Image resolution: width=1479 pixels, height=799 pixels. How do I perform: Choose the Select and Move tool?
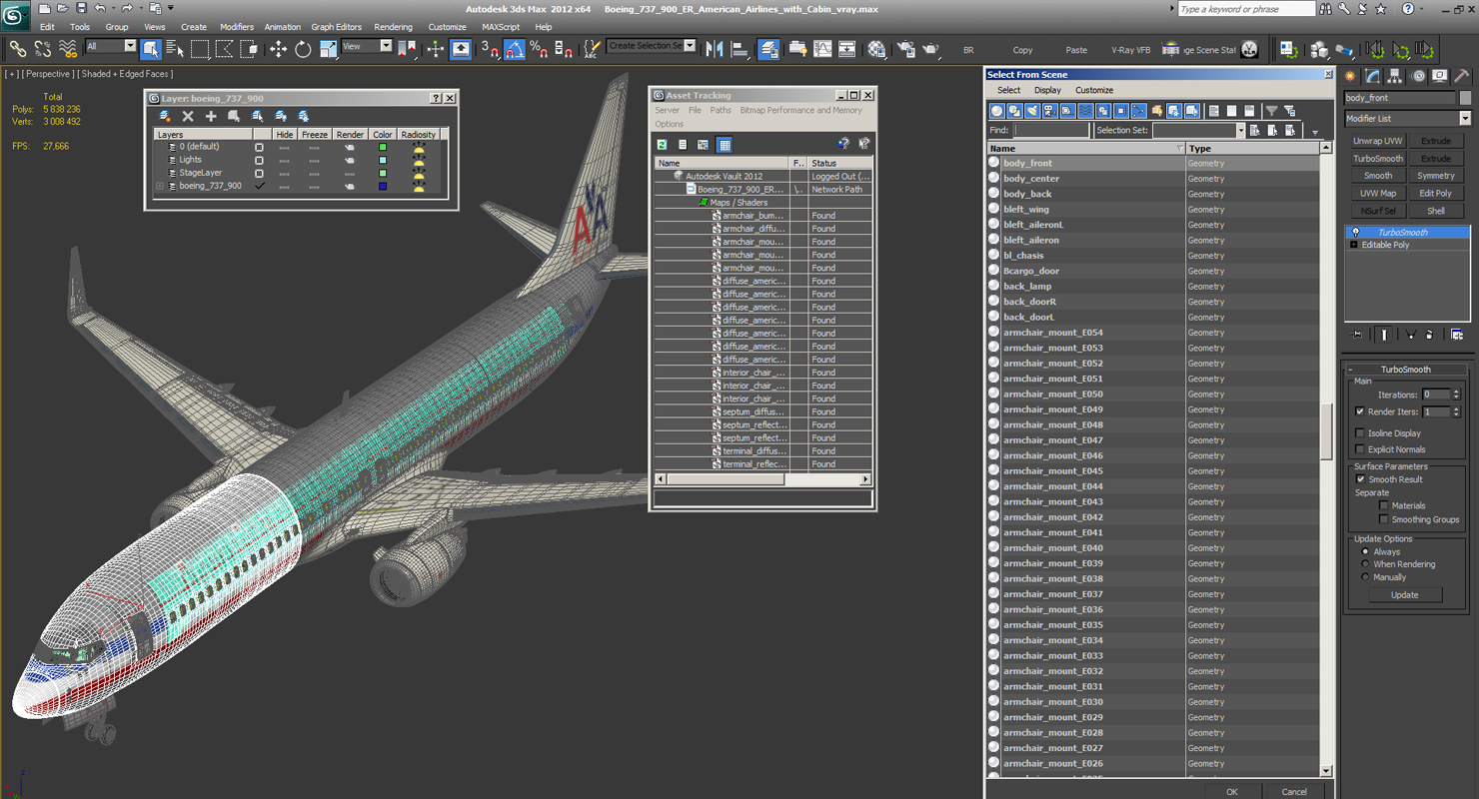point(278,49)
